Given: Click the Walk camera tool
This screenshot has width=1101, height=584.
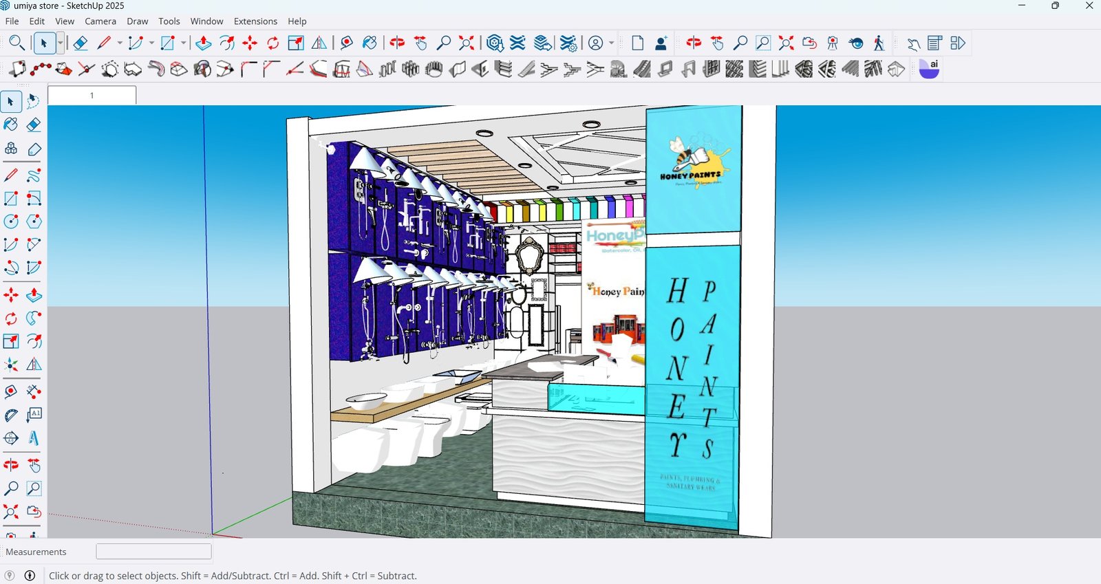Looking at the screenshot, I should coord(879,43).
